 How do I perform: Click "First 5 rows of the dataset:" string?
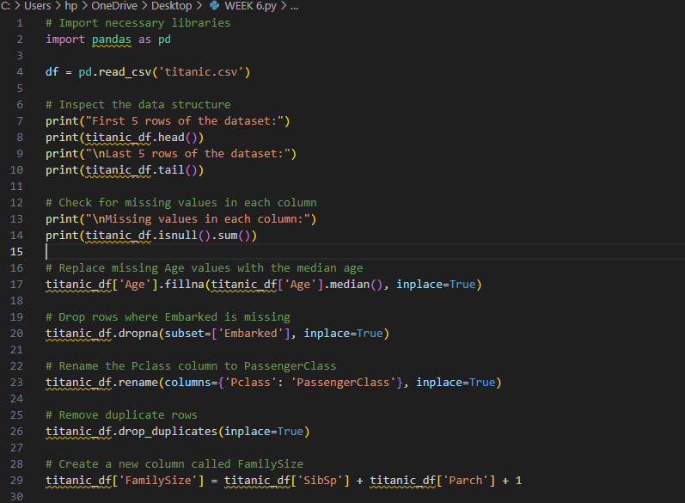point(184,121)
